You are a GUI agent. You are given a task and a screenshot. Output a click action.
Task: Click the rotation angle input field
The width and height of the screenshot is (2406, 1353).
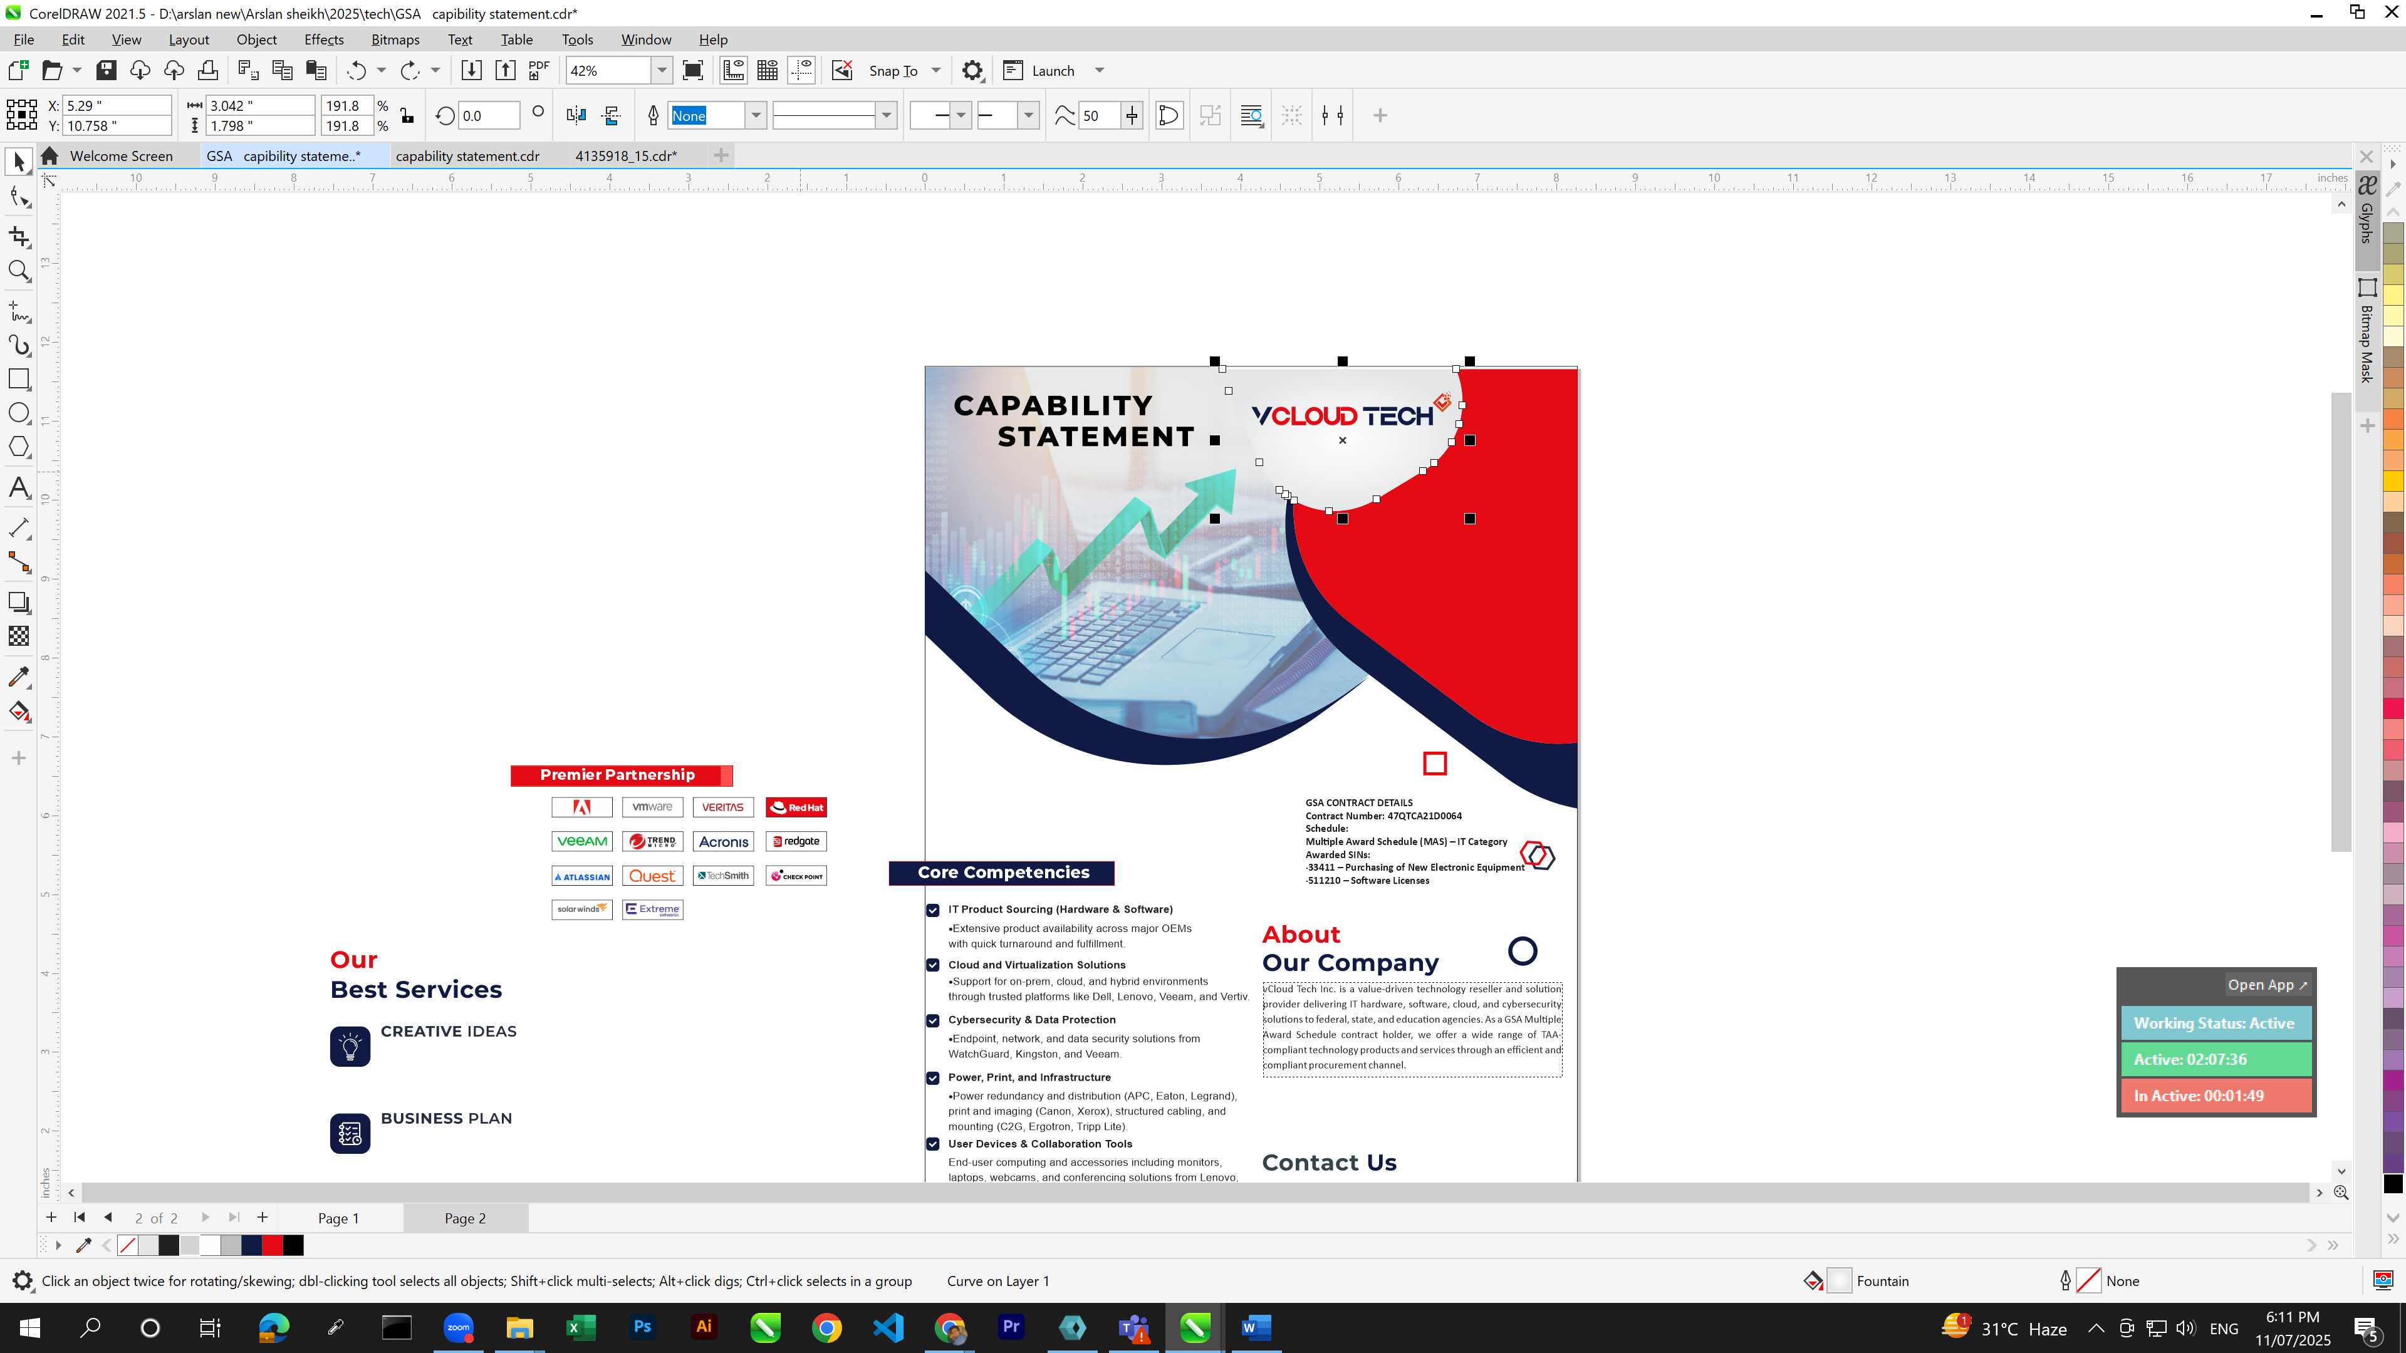pos(489,116)
